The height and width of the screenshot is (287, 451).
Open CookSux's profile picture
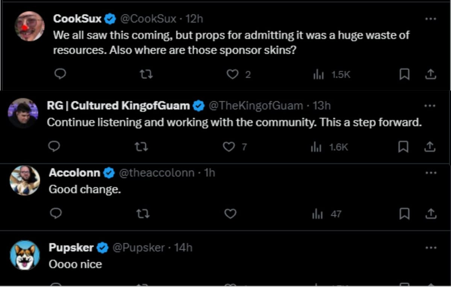(29, 26)
